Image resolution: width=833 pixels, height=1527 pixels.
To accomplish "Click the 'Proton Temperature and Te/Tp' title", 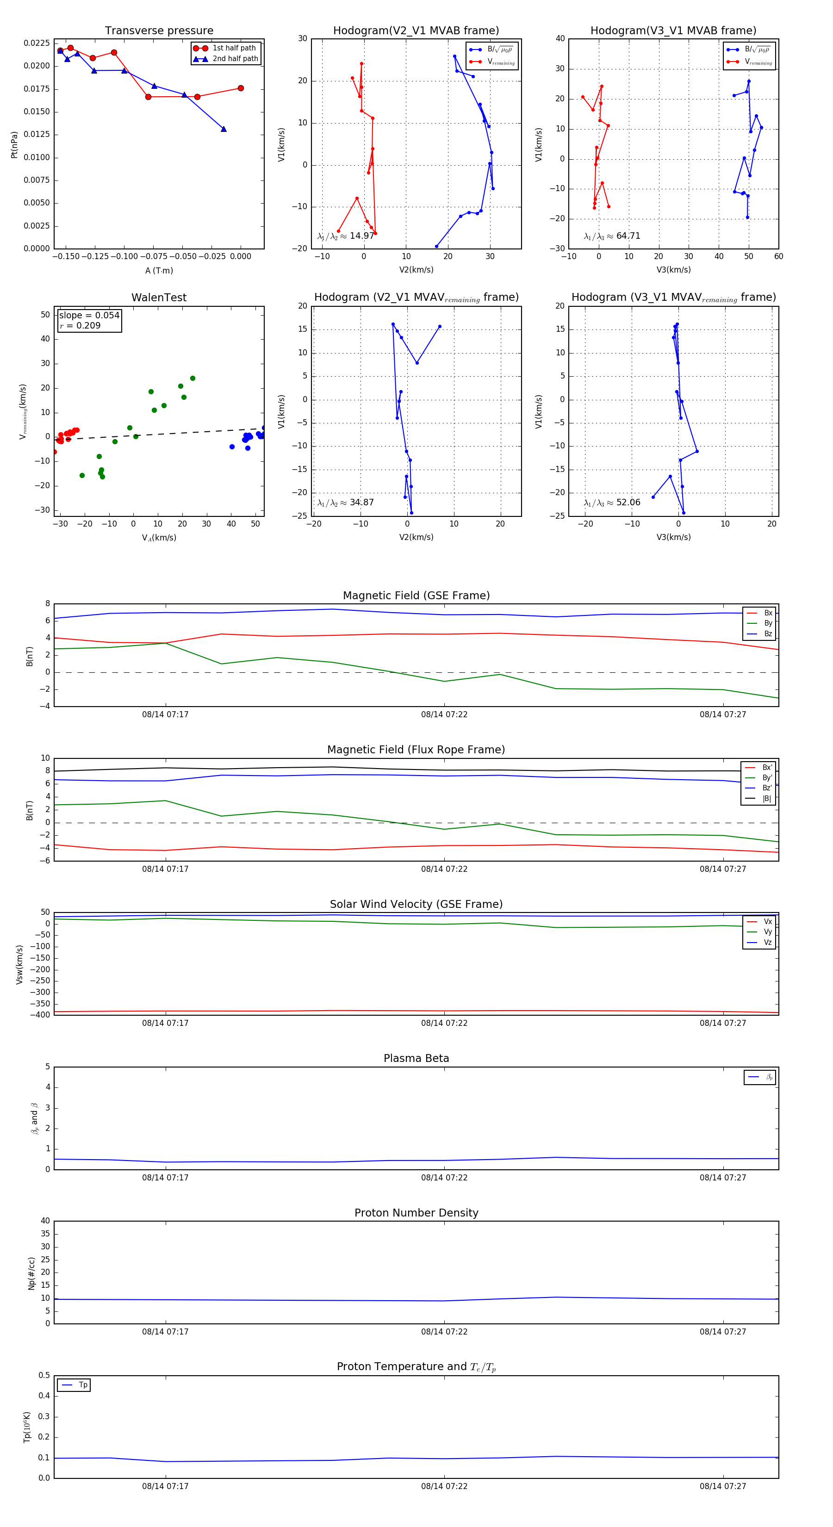I will 416,1367.
